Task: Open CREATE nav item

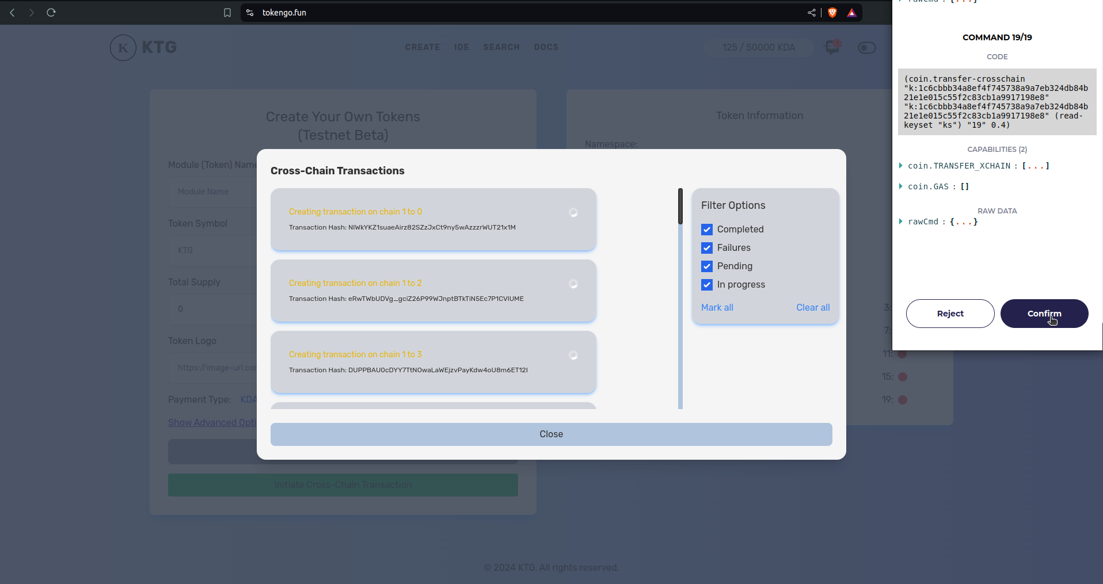Action: 423,47
